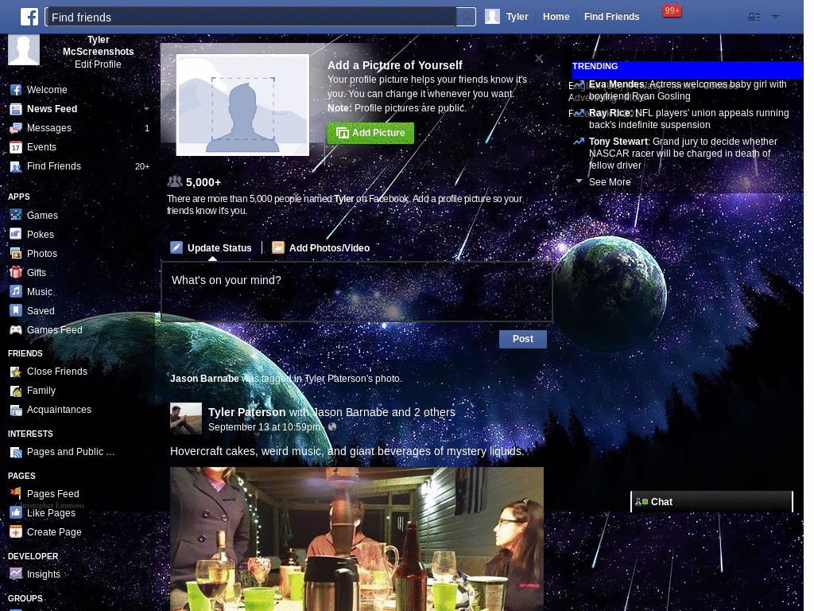
Task: Go to Home in the top bar
Action: [x=556, y=17]
